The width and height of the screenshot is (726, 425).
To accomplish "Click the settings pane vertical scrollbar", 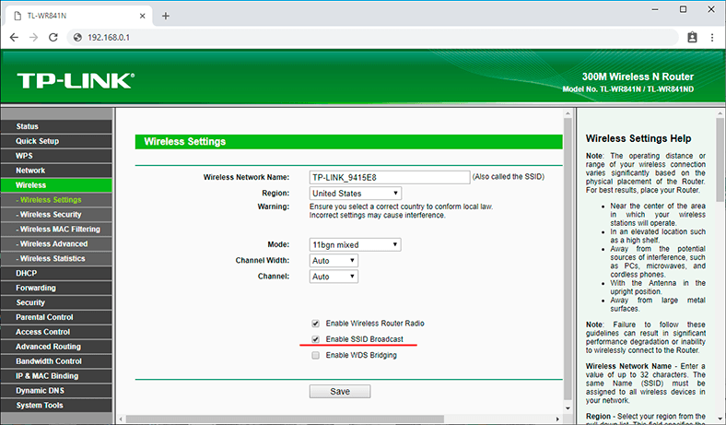I will 568,259.
